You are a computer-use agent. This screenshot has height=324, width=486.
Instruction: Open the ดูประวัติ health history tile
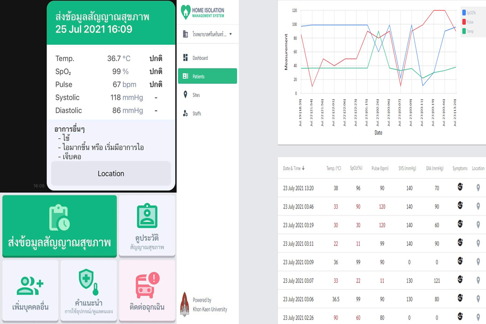click(x=147, y=226)
